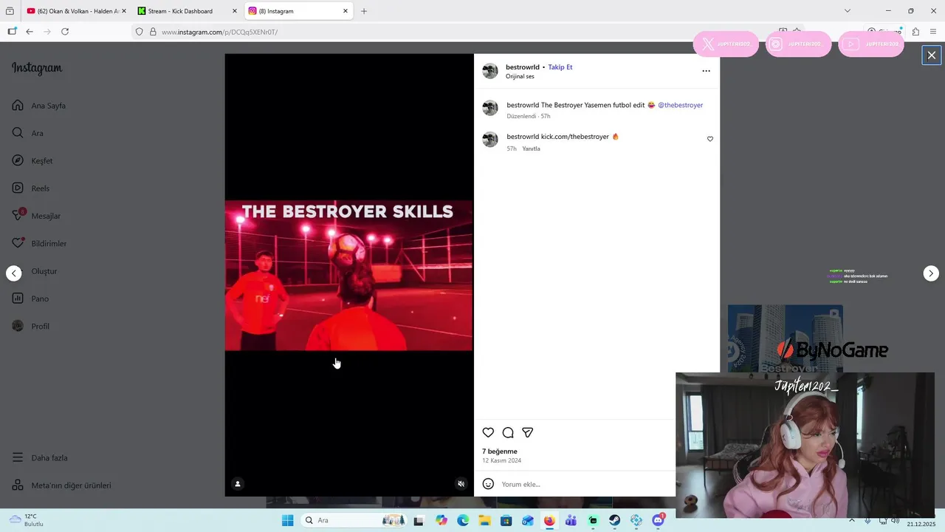Go back in browser history
The image size is (945, 532).
(x=30, y=32)
